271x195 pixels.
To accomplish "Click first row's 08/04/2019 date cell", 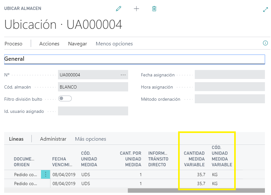I will click(x=64, y=175).
